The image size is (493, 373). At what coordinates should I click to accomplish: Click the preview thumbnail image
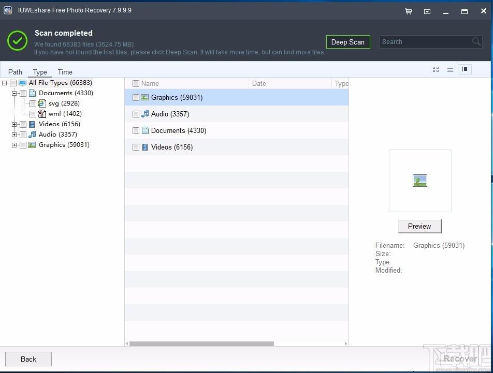click(x=420, y=181)
